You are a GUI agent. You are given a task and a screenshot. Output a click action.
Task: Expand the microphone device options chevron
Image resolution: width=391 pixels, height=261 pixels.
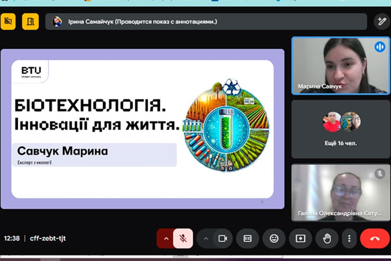166,239
